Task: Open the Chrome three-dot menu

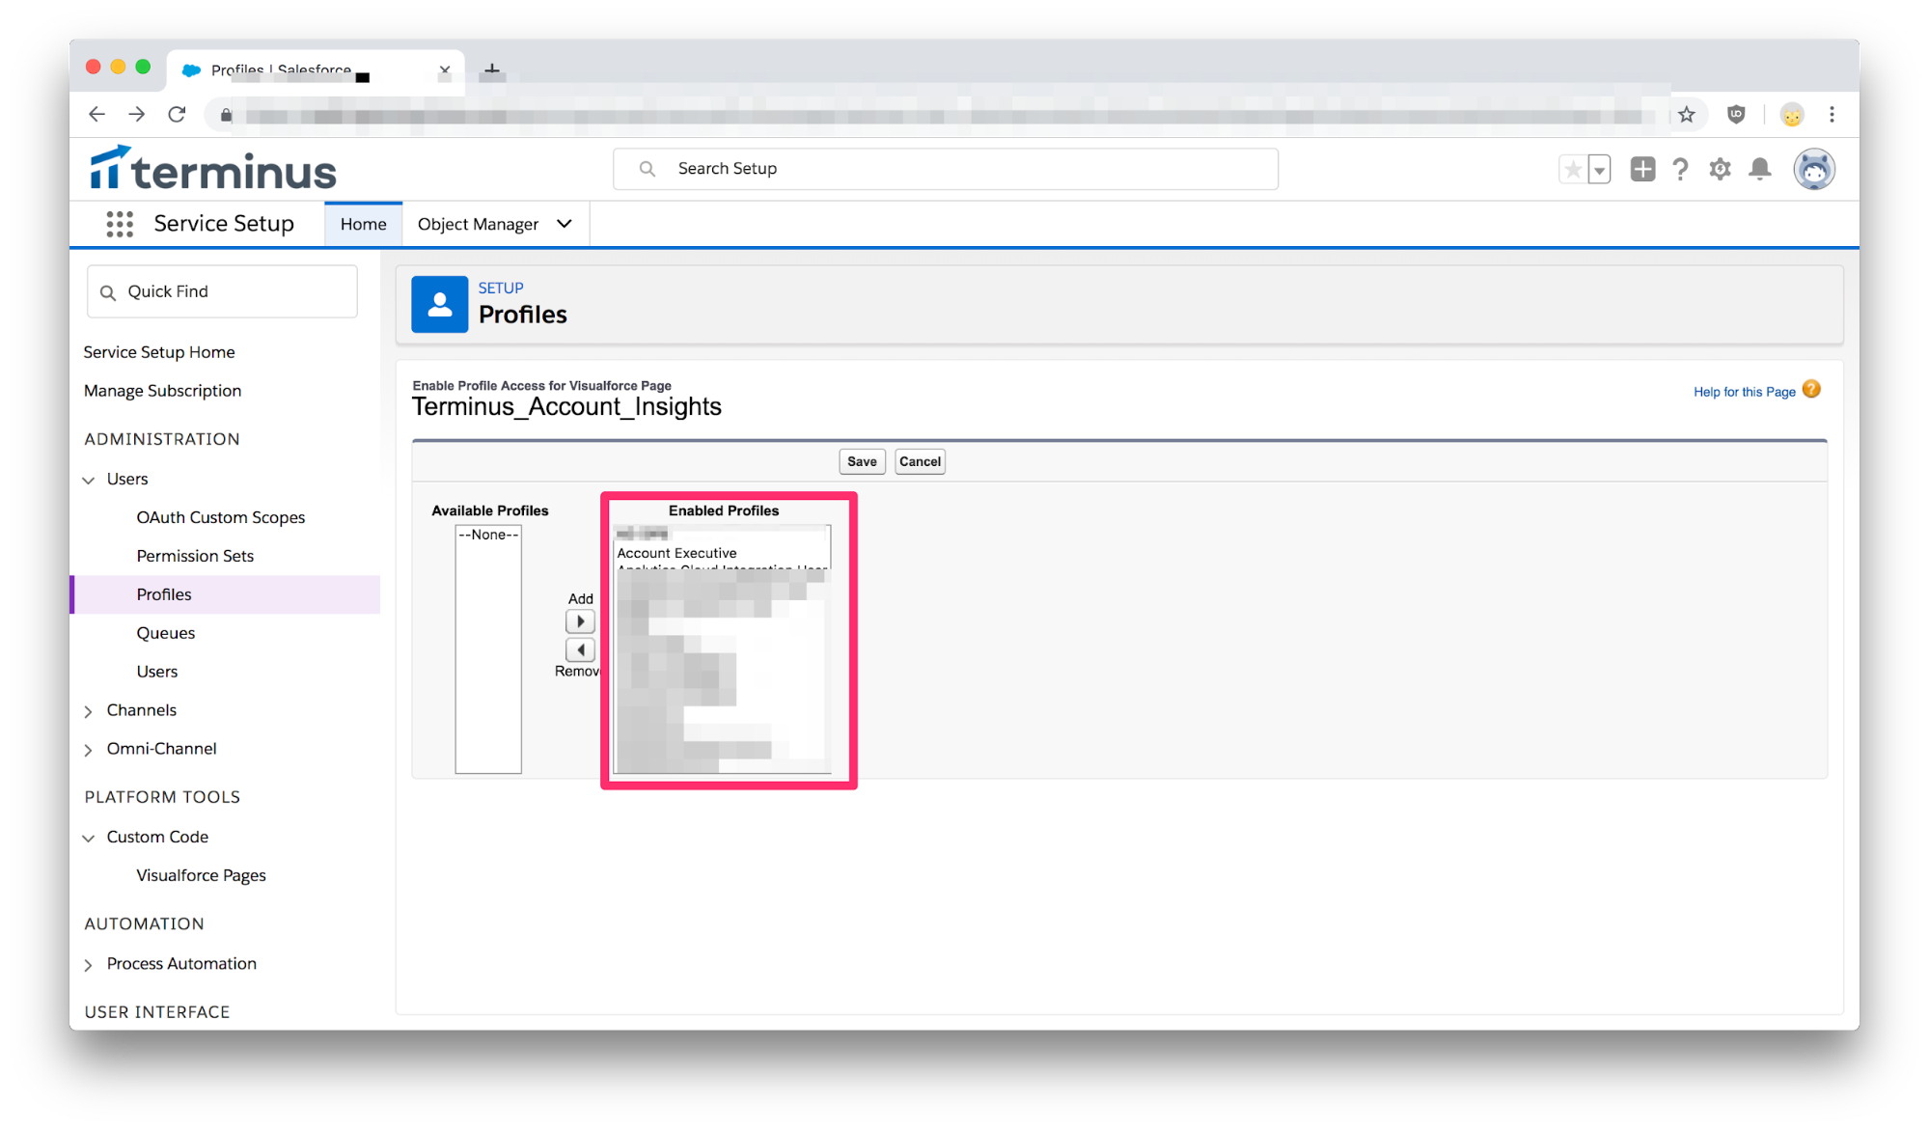Action: point(1832,114)
